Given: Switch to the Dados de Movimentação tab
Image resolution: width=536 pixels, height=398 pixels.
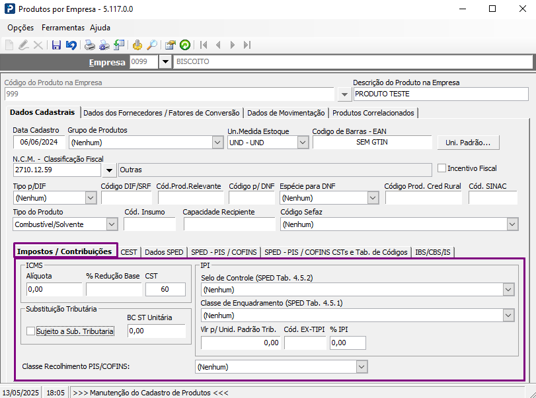Looking at the screenshot, I should pyautogui.click(x=286, y=113).
